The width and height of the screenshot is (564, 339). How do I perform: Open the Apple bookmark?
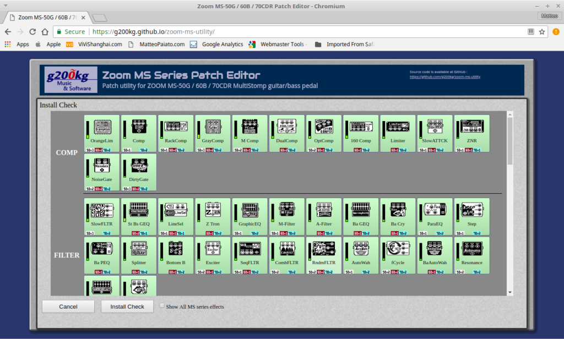point(48,44)
